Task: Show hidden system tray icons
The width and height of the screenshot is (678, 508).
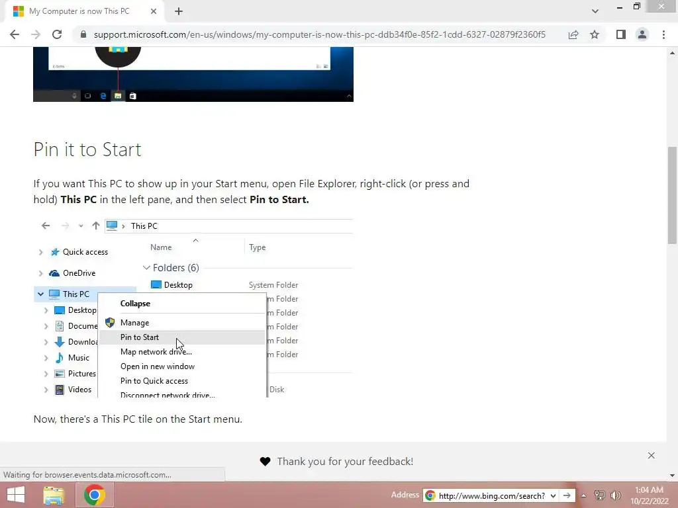Action: click(583, 495)
